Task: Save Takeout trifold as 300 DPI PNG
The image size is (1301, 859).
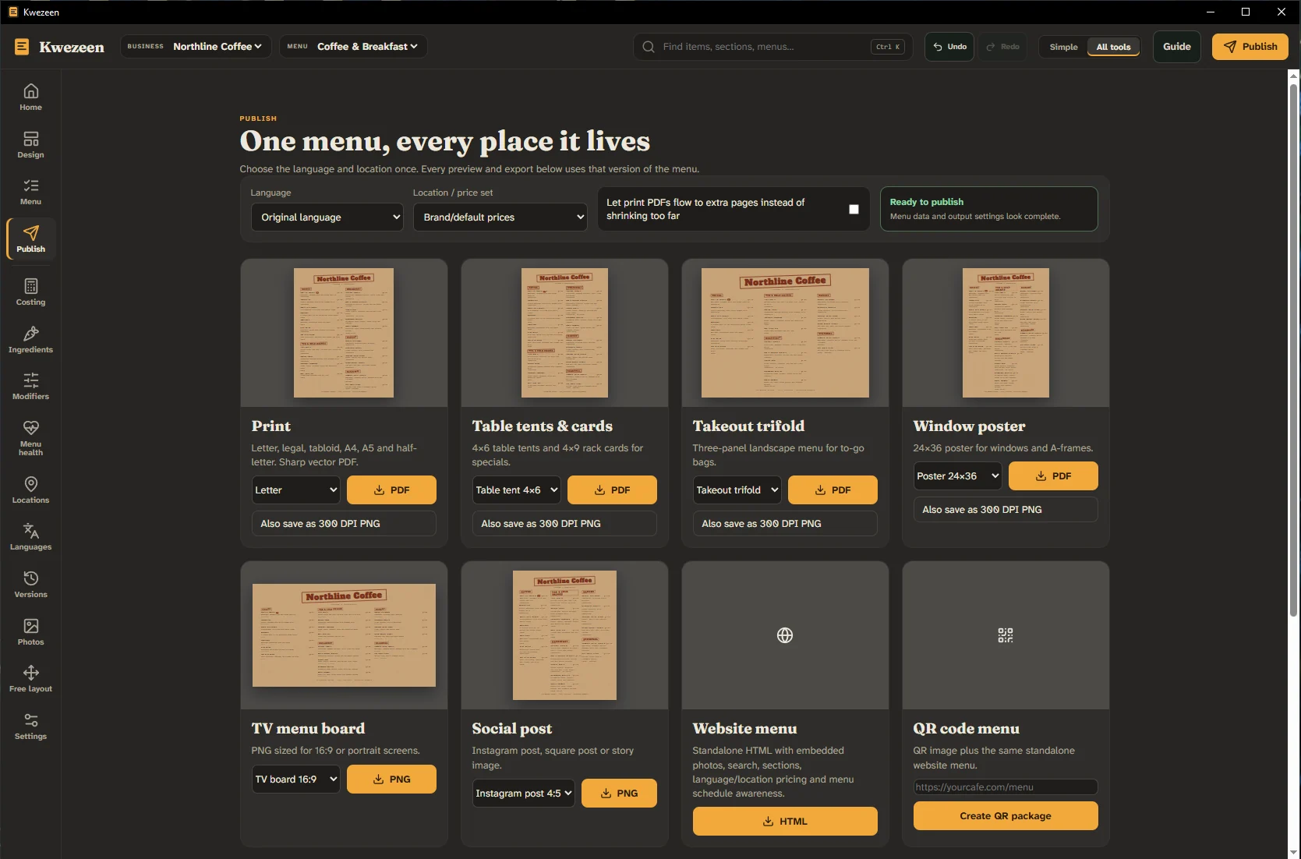Action: [x=785, y=524]
